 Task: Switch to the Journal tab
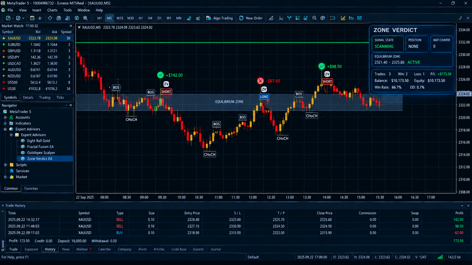point(216,249)
